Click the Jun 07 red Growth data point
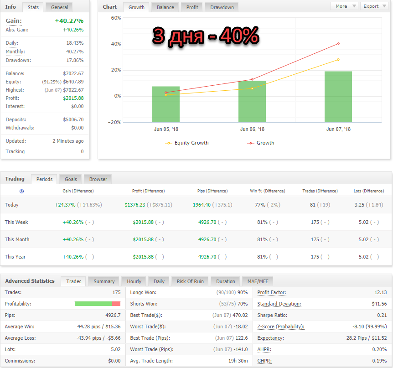The width and height of the screenshot is (393, 368). (338, 44)
